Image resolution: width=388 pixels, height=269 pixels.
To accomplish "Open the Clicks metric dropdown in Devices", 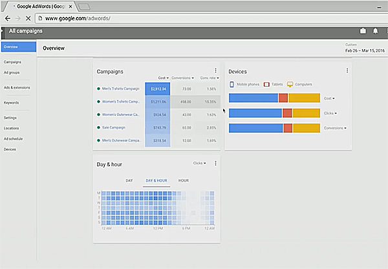I will (330, 113).
